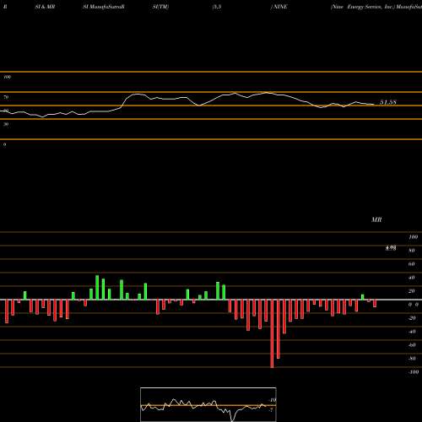Click the "MR" label above the histogram
The width and height of the screenshot is (422, 422).
coord(376,219)
